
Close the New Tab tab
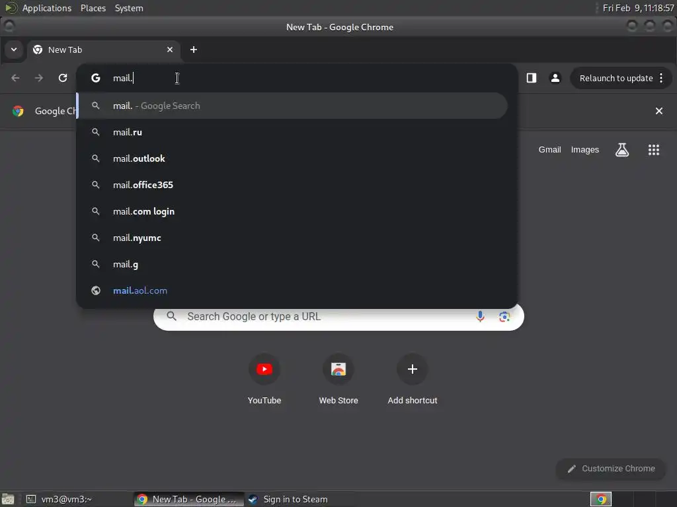point(170,50)
